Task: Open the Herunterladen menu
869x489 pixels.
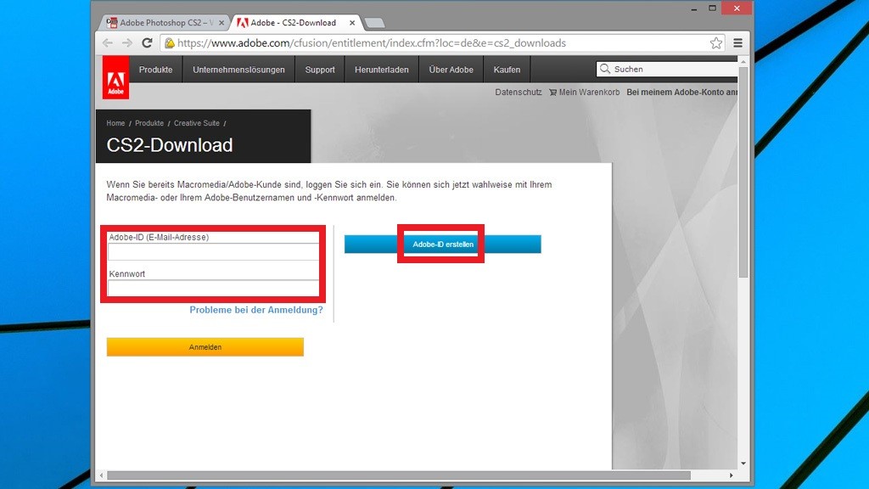Action: click(381, 70)
